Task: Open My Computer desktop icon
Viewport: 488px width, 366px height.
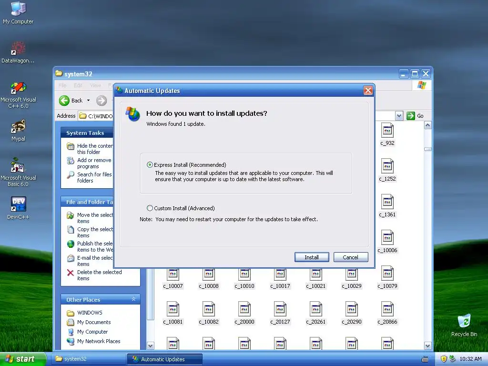Action: click(x=18, y=12)
